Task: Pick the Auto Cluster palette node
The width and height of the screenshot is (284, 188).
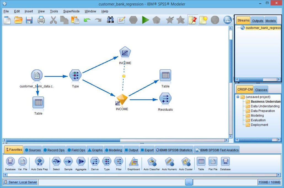Action: pos(186,163)
